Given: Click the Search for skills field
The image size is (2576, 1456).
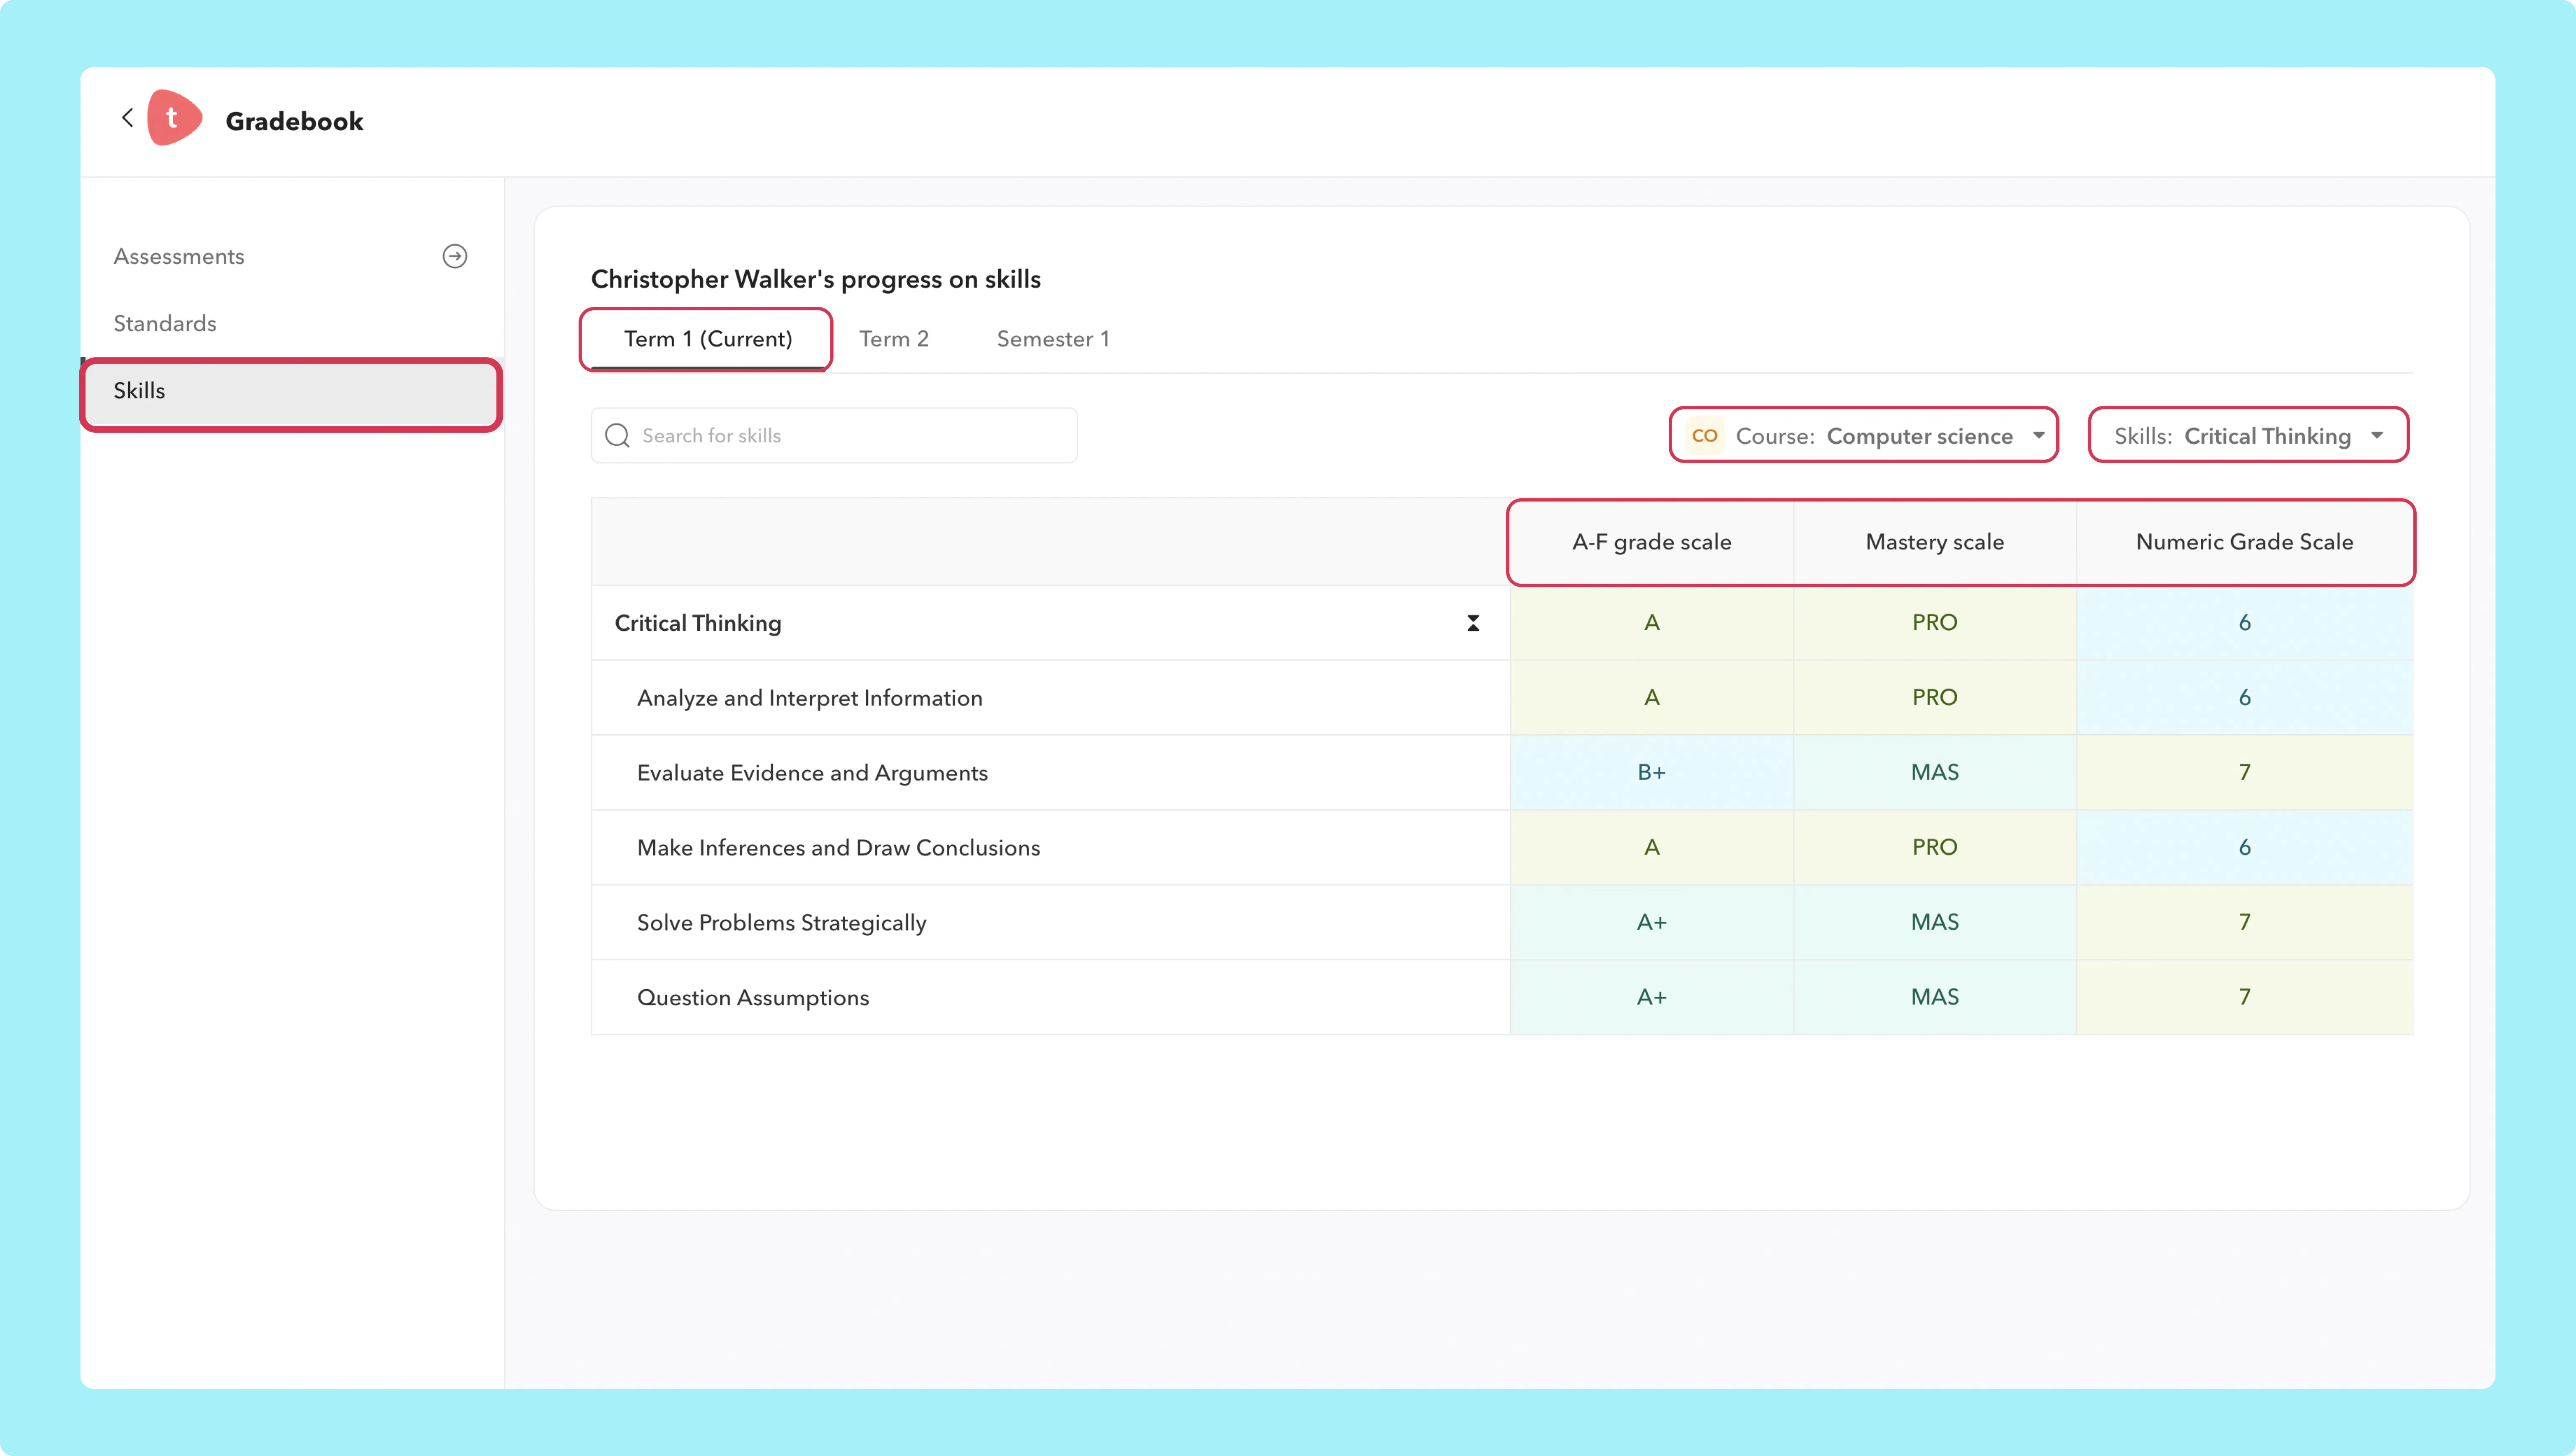Looking at the screenshot, I should click(x=834, y=436).
